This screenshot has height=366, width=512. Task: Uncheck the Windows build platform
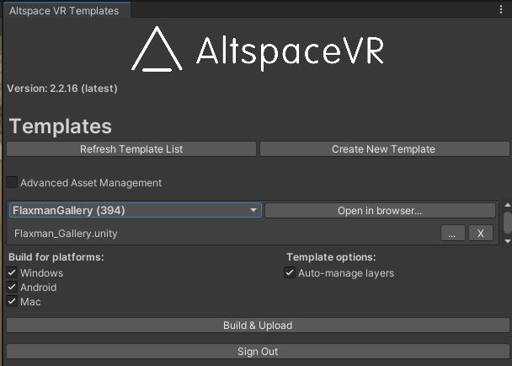pyautogui.click(x=12, y=272)
